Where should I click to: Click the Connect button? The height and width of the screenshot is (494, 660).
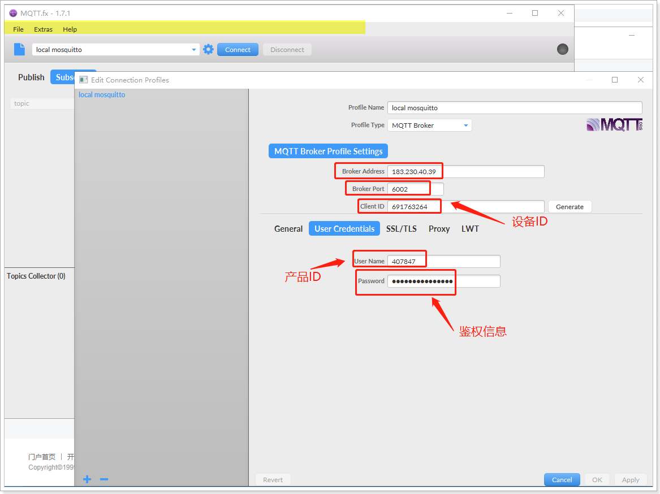click(x=238, y=50)
